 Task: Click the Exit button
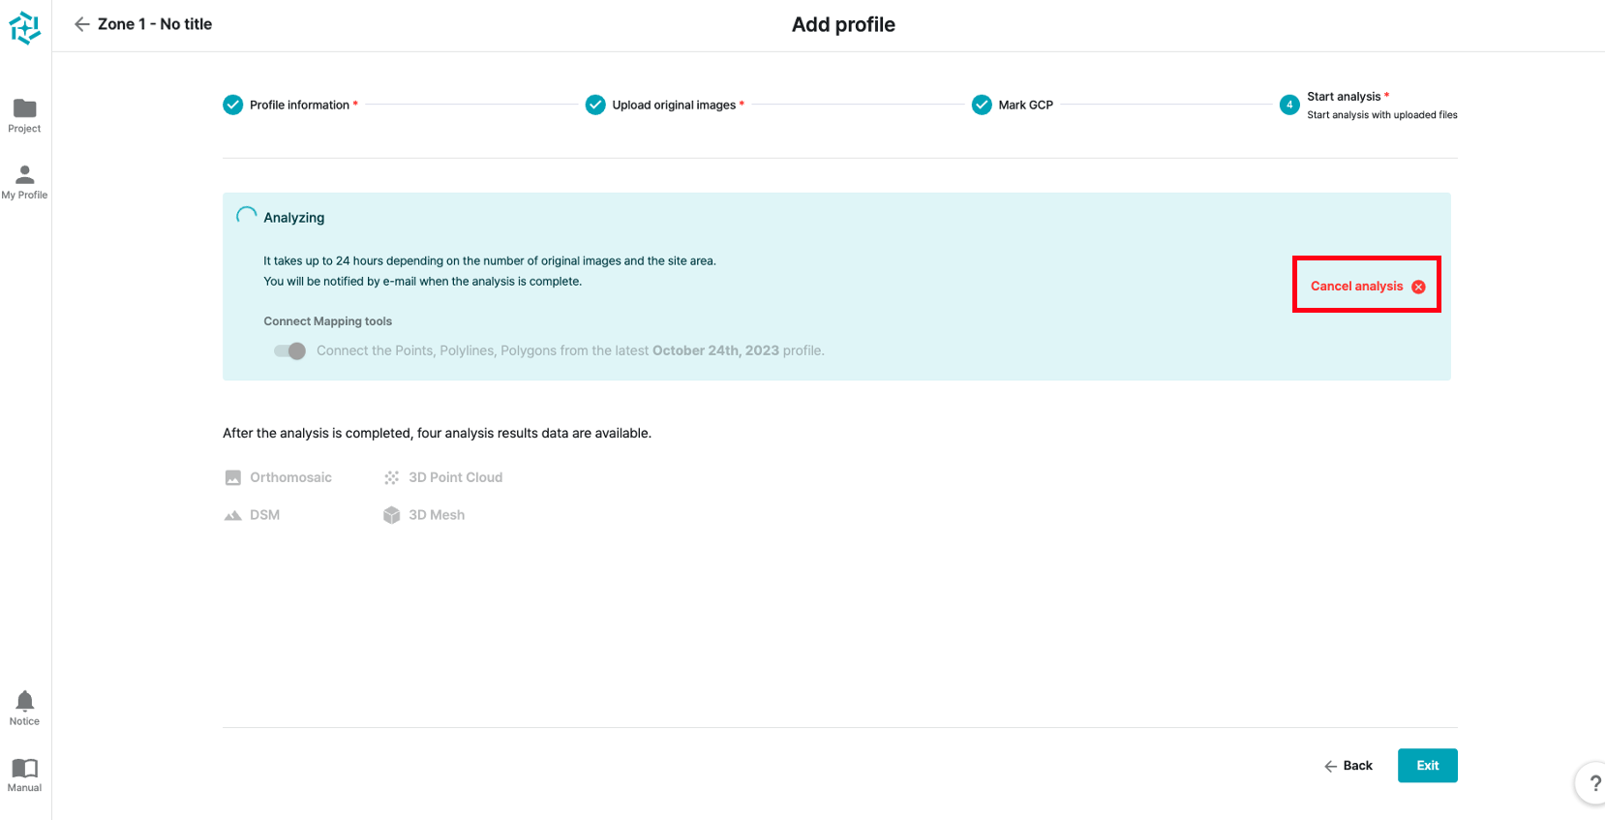pyautogui.click(x=1427, y=766)
